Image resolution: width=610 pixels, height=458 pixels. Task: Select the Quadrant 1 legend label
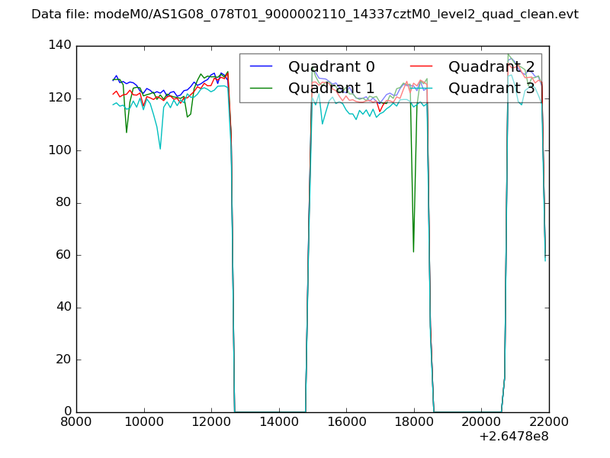(331, 88)
